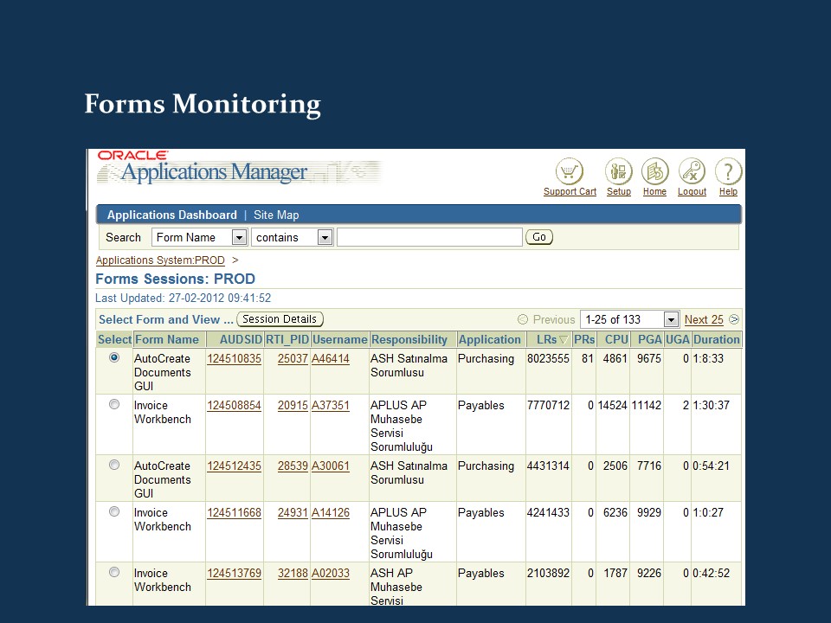Click the Setup icon
The image size is (831, 623).
pos(618,170)
